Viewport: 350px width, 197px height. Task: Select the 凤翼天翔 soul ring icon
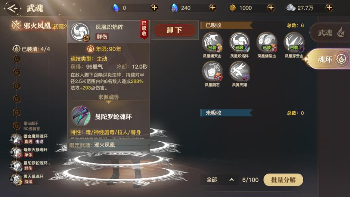coord(239,71)
